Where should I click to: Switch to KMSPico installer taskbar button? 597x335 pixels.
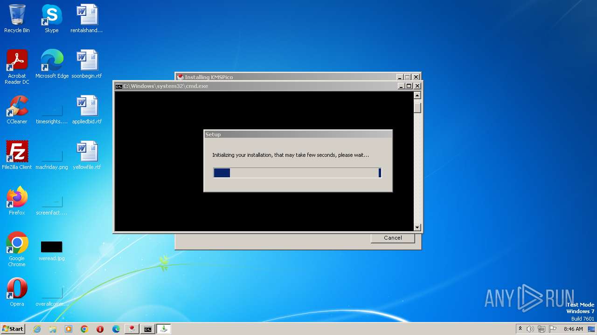click(x=132, y=329)
